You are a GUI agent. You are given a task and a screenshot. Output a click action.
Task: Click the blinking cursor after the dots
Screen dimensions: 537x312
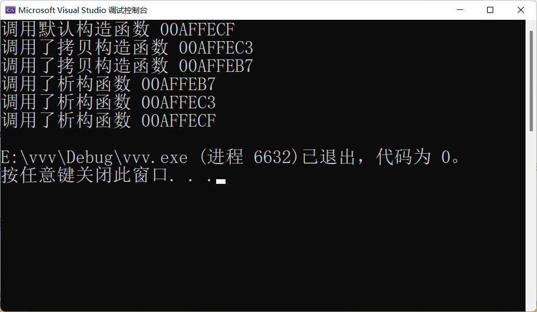(221, 181)
